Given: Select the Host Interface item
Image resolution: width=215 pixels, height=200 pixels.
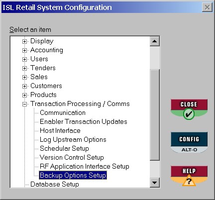Looking at the screenshot, I should pos(60,131).
